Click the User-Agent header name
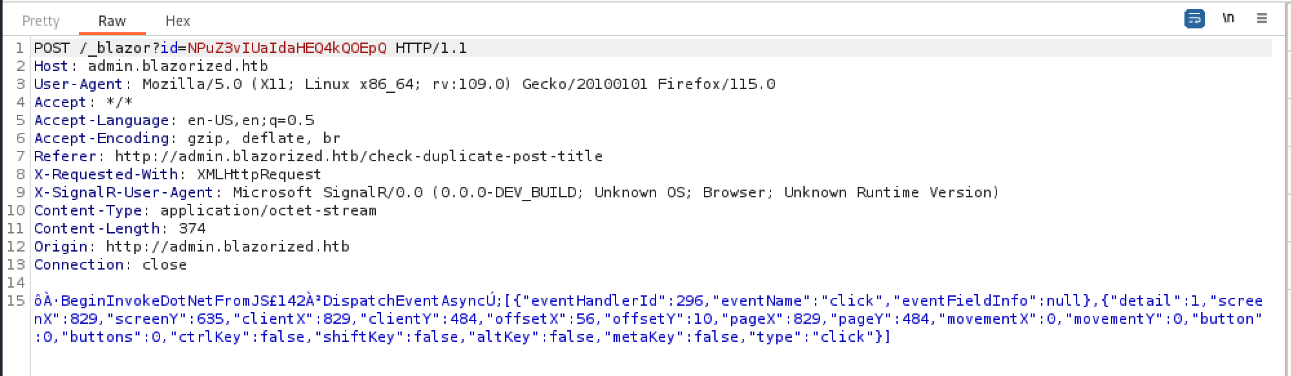The width and height of the screenshot is (1291, 376). 78,84
